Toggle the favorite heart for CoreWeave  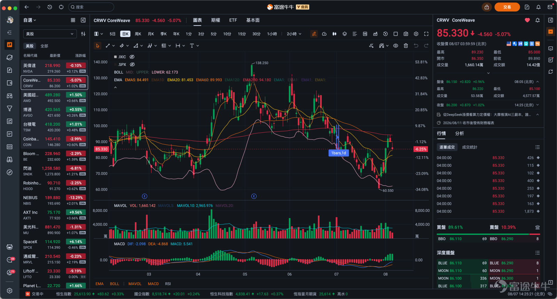click(x=527, y=20)
